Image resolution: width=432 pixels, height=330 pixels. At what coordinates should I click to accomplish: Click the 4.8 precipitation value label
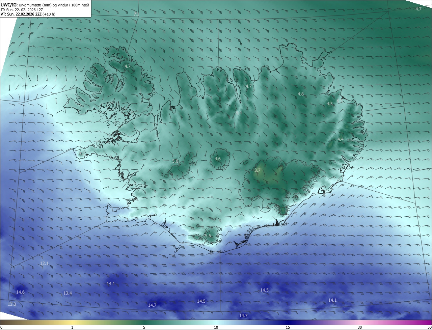pyautogui.click(x=301, y=94)
